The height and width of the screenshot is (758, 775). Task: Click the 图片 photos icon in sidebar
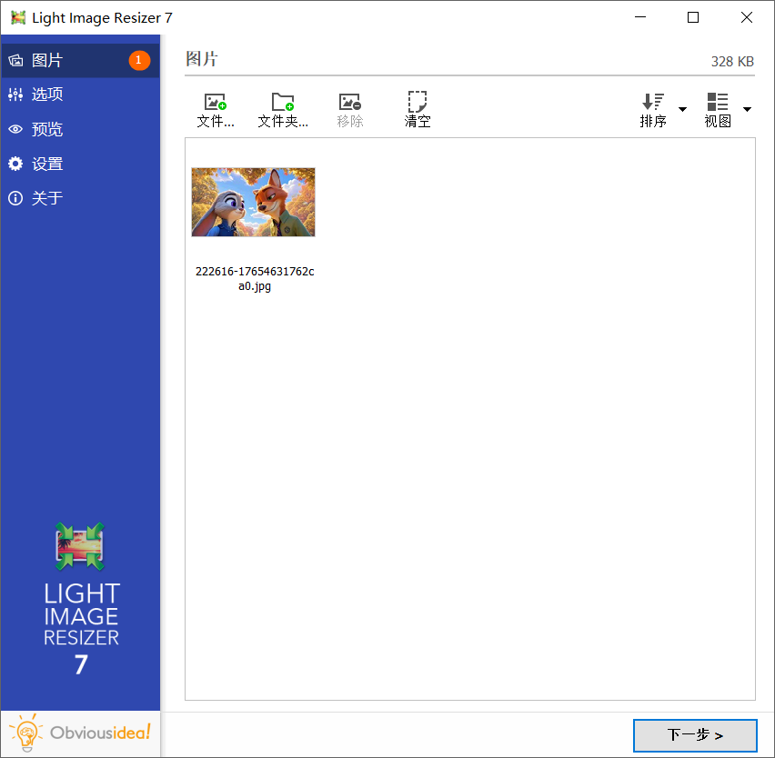(x=16, y=59)
